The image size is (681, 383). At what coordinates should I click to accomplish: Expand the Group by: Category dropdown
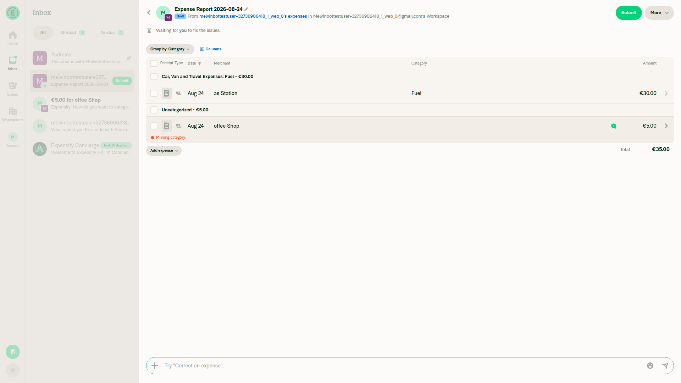click(x=170, y=49)
